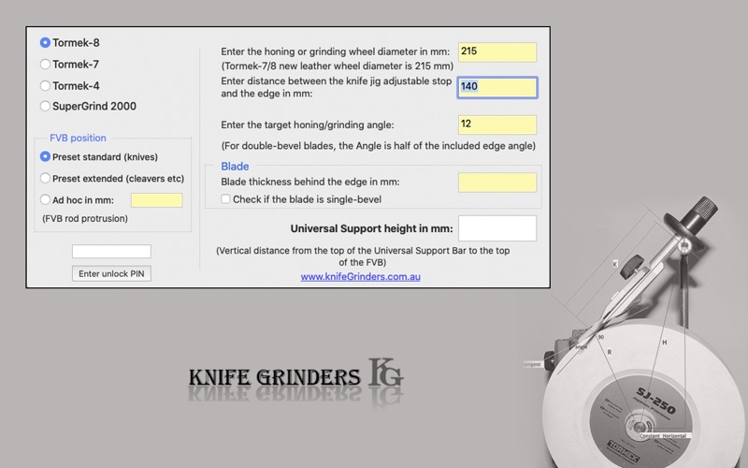Click the double-bevel blades angle note
This screenshot has height=468, width=748.
[x=379, y=146]
